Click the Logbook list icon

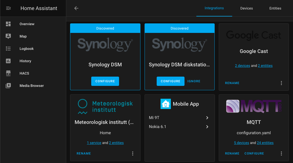pos(8,49)
